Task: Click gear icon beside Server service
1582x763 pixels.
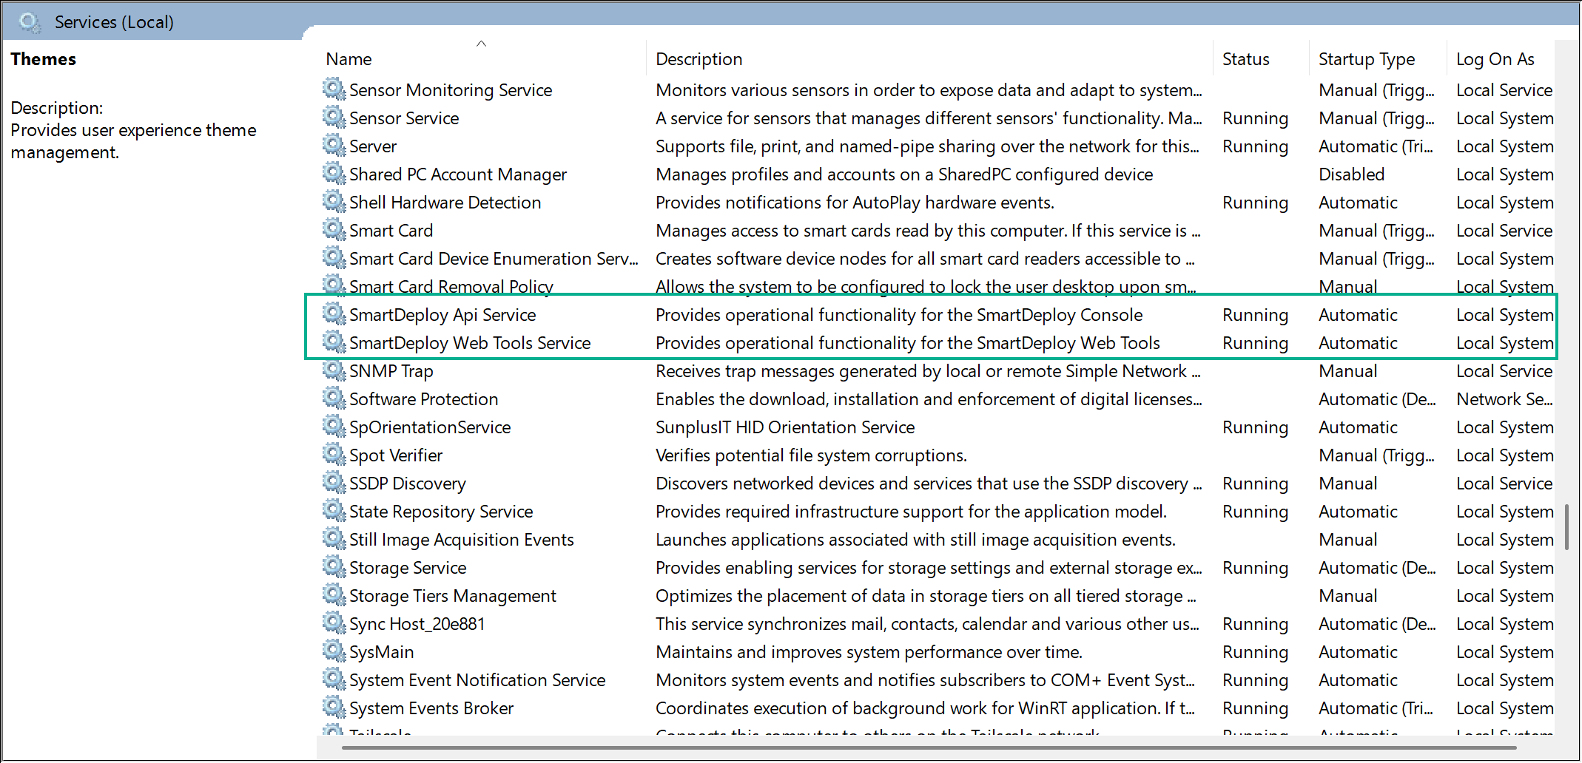Action: [334, 146]
